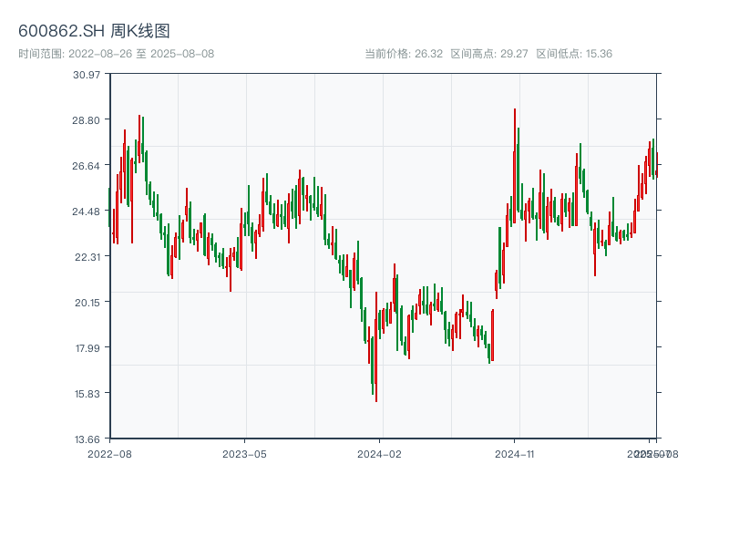Click x-axis label 2024-02
This screenshot has width=729, height=547.
coord(379,454)
